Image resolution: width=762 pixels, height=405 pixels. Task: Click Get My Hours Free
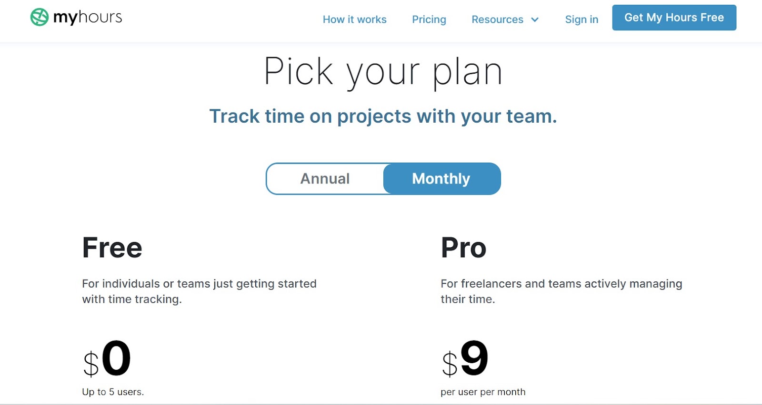(x=673, y=18)
